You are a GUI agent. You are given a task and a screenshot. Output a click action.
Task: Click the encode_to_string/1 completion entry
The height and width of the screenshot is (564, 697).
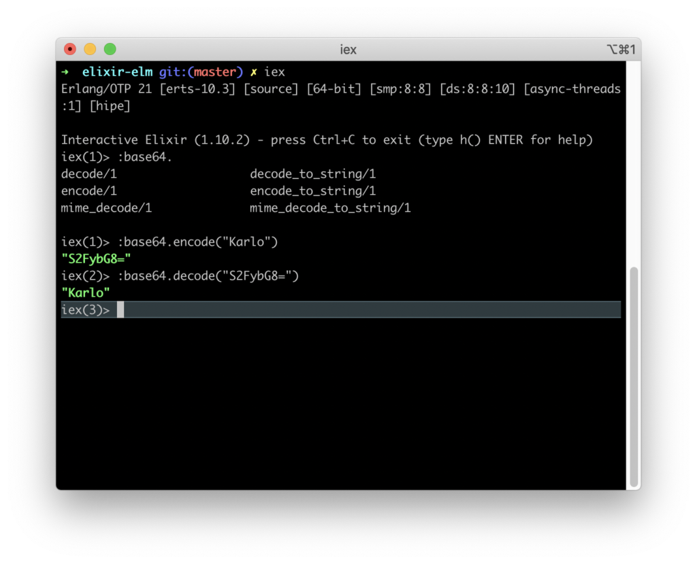[x=313, y=191]
